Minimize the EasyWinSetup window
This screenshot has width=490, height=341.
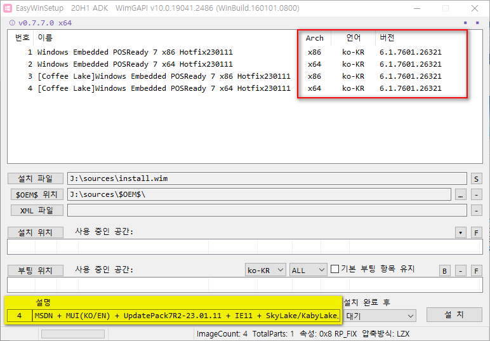point(417,8)
